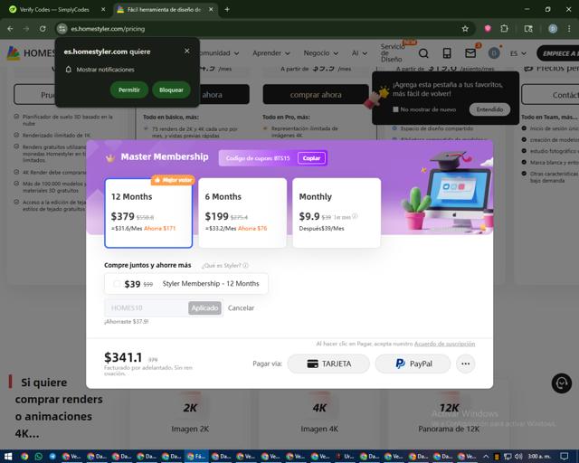Image resolution: width=579 pixels, height=463 pixels.
Task: Open the Chrome profile avatar
Action: click(553, 29)
